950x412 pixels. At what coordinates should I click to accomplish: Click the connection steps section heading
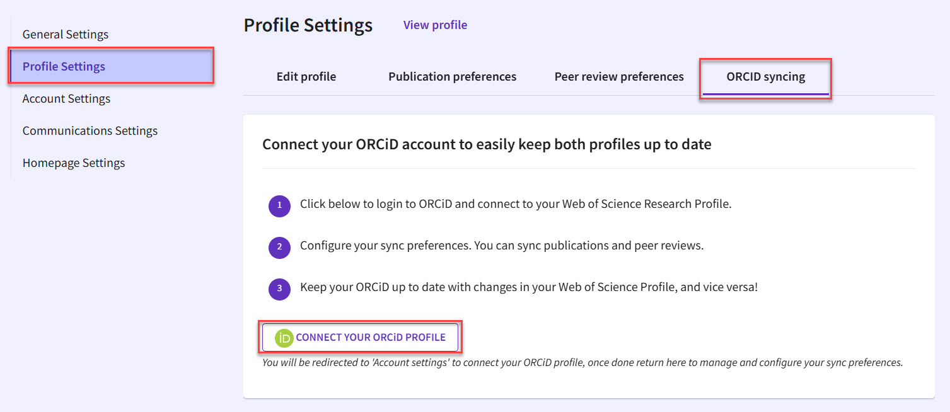click(486, 144)
